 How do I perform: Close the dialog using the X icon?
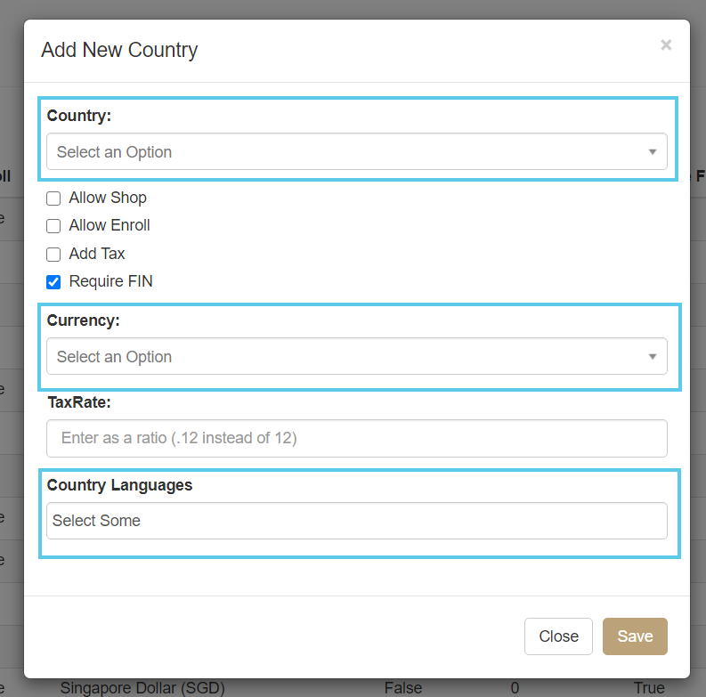click(x=665, y=45)
